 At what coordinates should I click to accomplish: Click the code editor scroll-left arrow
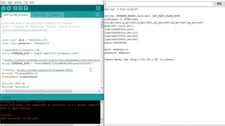(x=3, y=91)
